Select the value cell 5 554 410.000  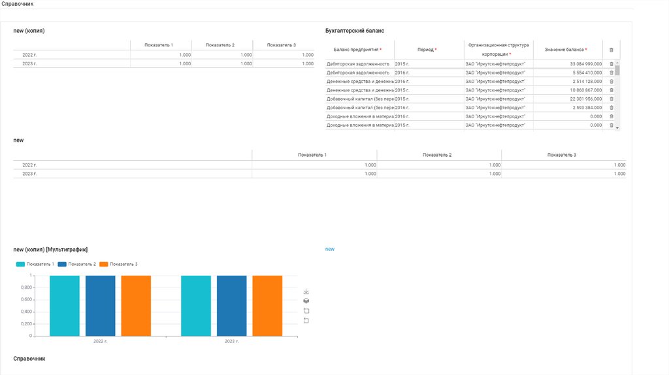568,73
